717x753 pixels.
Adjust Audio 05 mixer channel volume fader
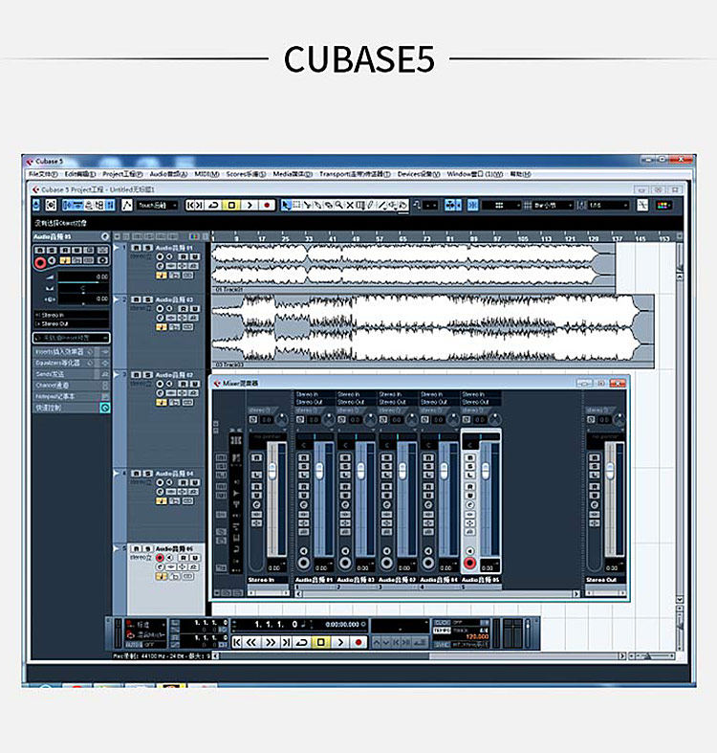[x=486, y=470]
